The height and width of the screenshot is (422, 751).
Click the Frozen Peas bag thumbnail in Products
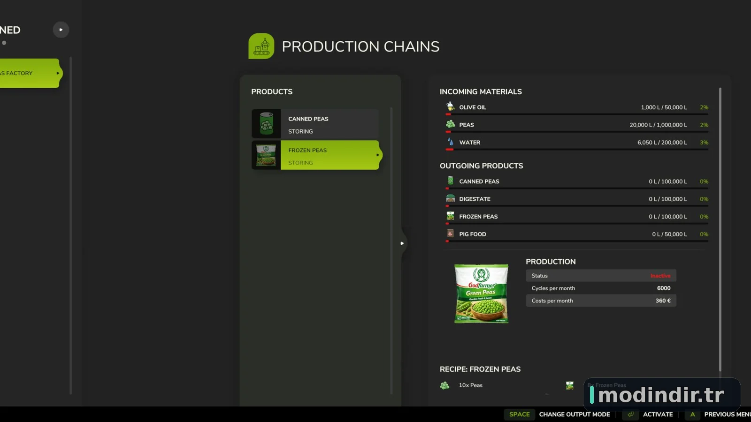pos(266,155)
